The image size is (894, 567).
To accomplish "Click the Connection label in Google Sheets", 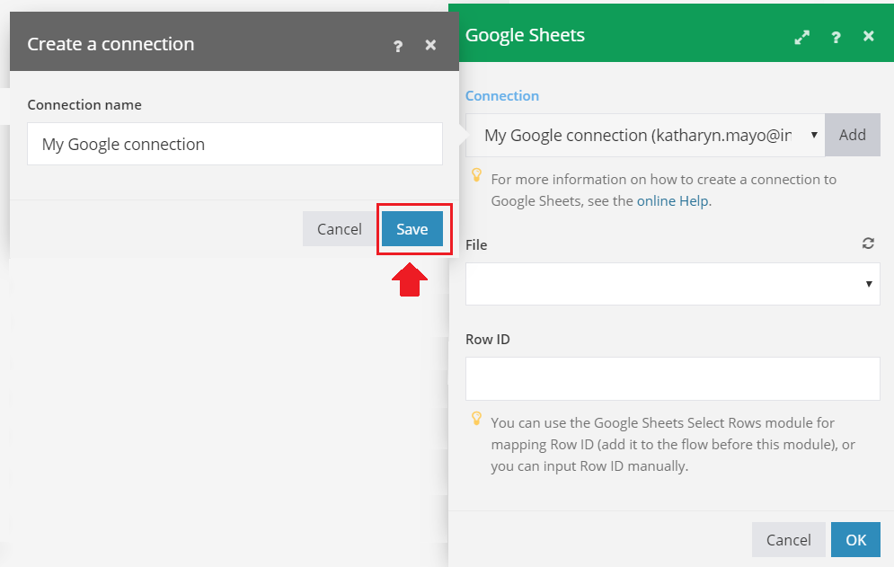I will click(501, 96).
